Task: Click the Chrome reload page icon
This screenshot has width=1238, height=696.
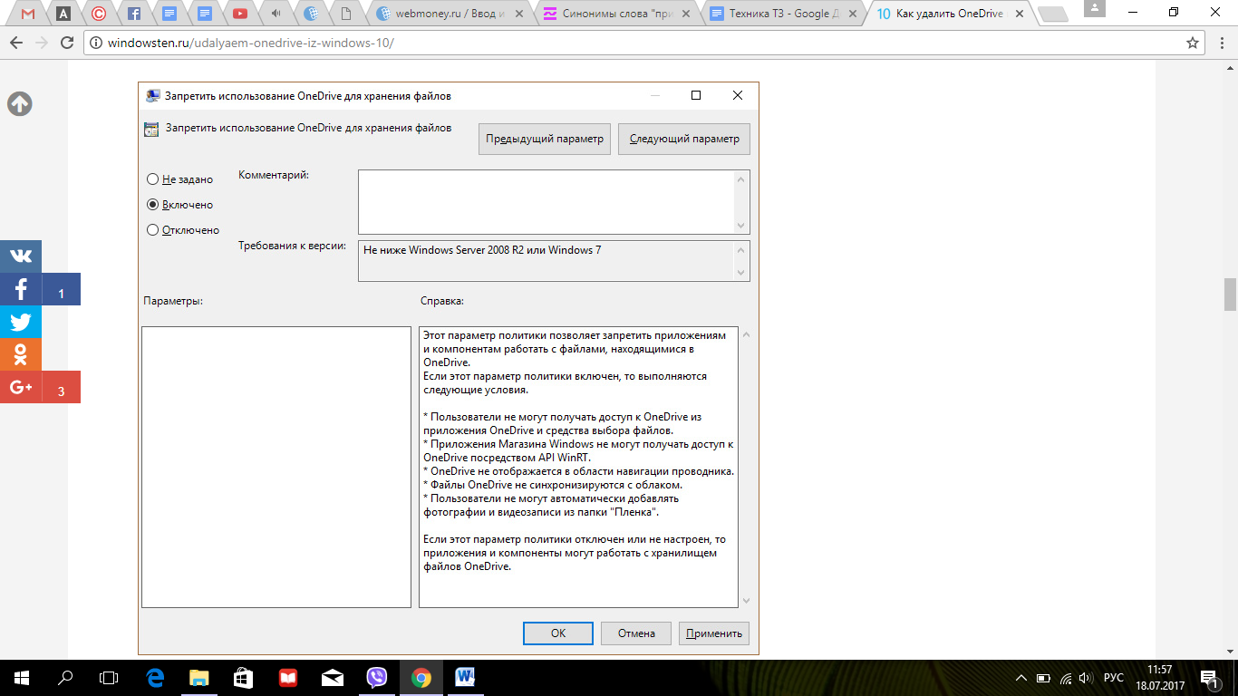Action: [66, 43]
